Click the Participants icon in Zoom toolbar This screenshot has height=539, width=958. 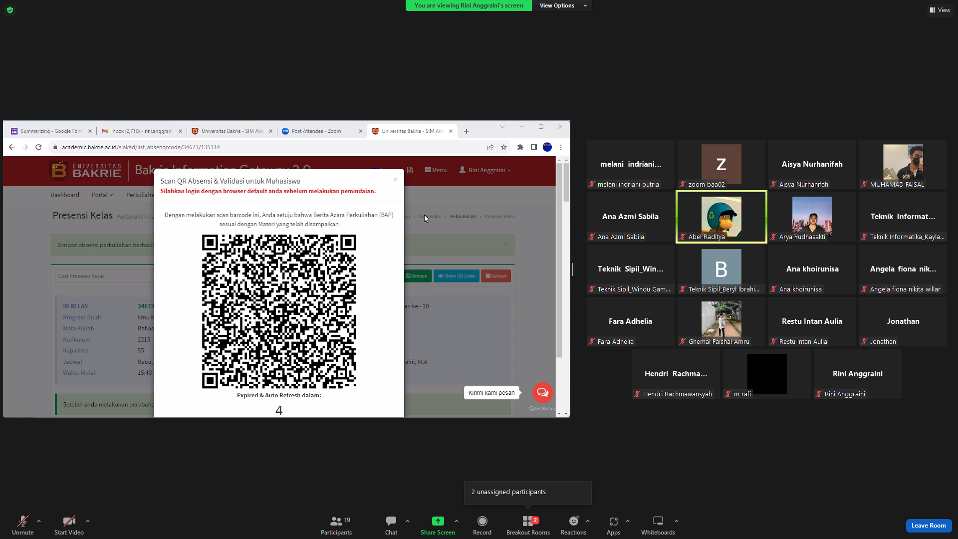pyautogui.click(x=336, y=521)
